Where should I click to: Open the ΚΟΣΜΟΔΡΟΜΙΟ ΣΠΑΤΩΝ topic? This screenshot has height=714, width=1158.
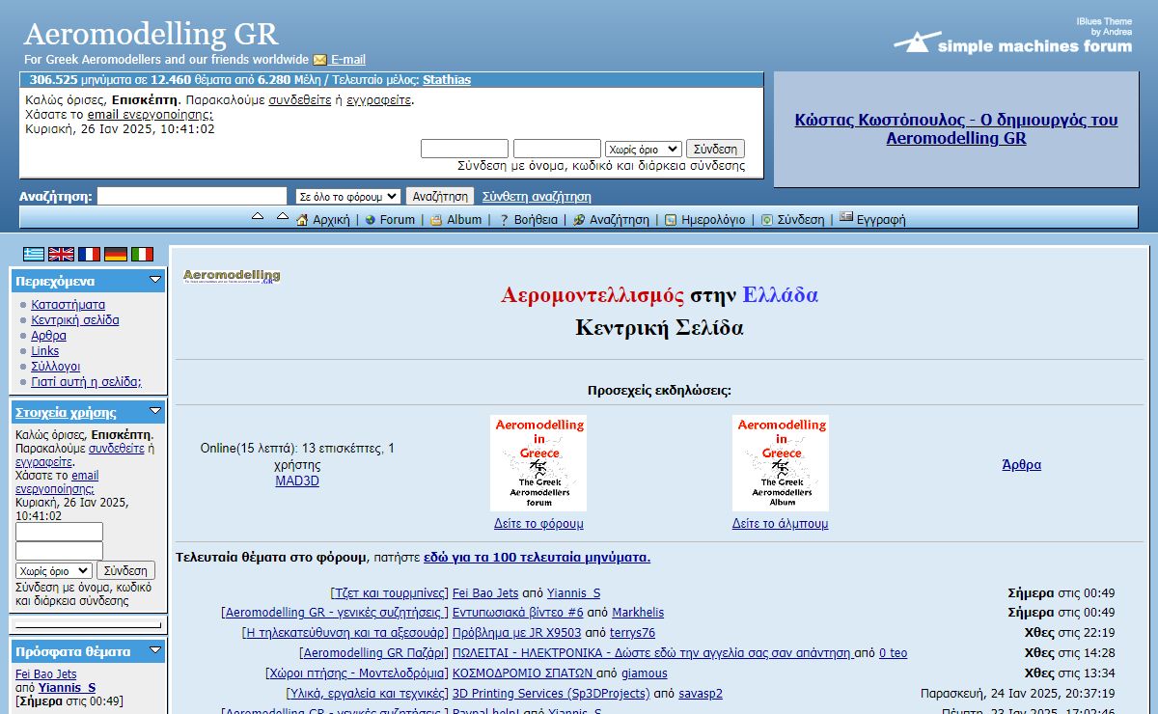pyautogui.click(x=523, y=673)
